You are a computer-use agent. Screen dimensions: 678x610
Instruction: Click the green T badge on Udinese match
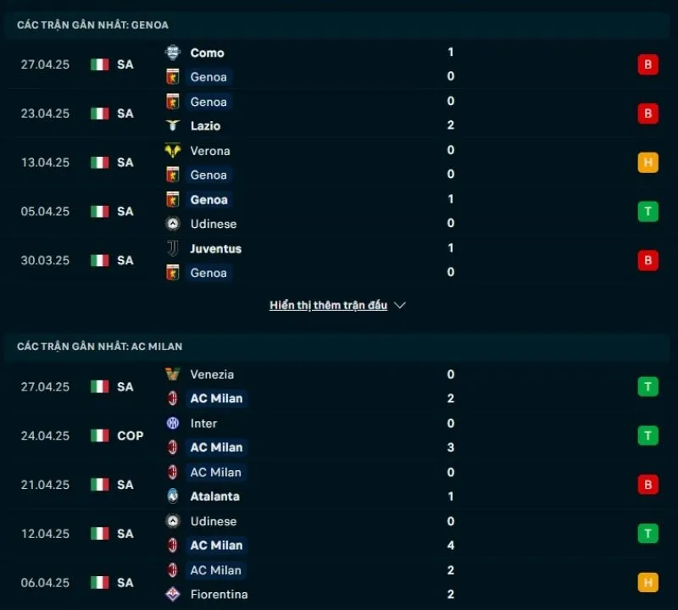[x=647, y=212]
